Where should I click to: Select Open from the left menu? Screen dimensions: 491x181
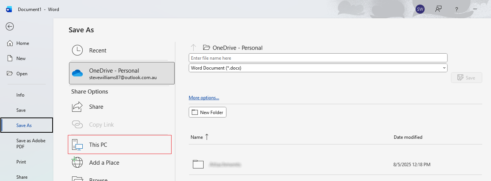(22, 74)
